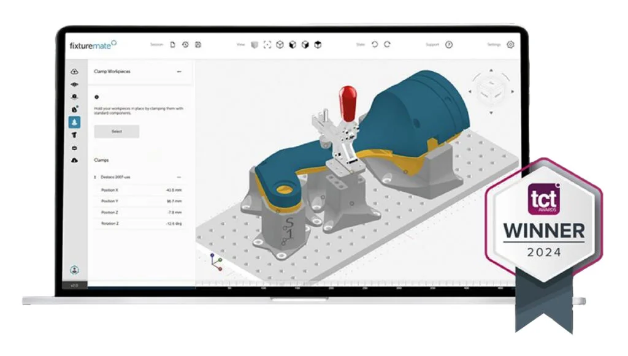Open Support help question icon
Image resolution: width=628 pixels, height=356 pixels.
[x=449, y=45]
